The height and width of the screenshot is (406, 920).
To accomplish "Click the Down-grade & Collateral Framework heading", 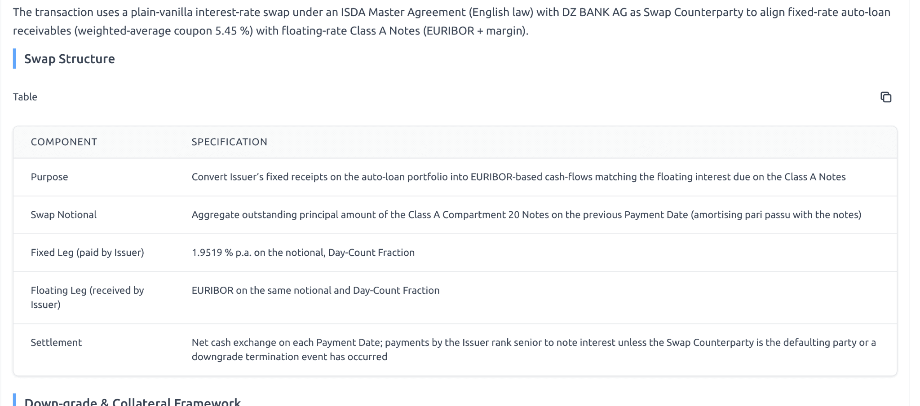I will tap(133, 402).
